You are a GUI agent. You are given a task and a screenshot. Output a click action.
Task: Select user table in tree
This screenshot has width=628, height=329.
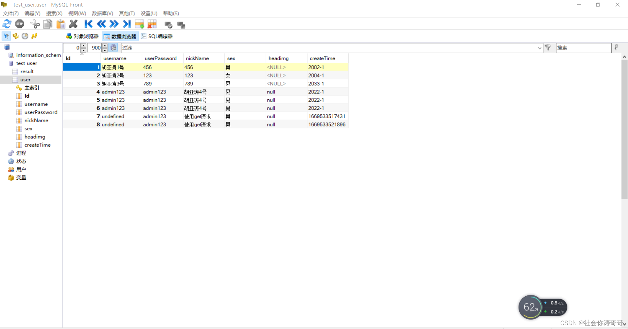pos(26,80)
